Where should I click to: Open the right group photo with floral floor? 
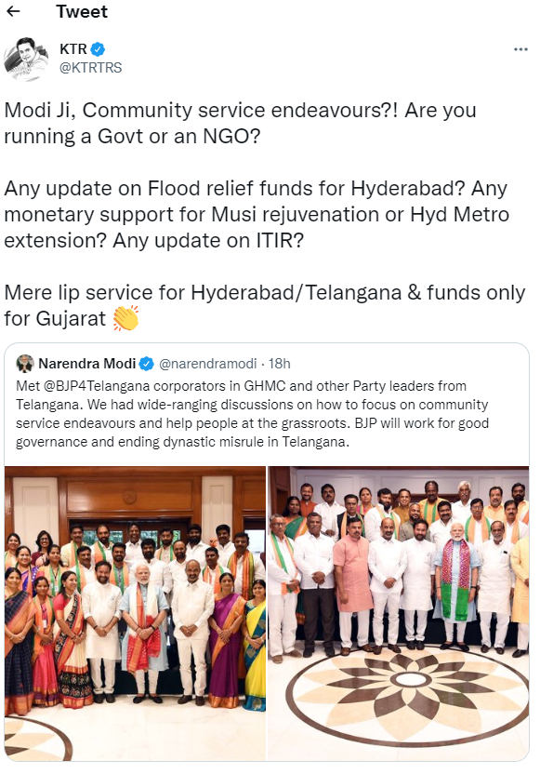pos(399,612)
